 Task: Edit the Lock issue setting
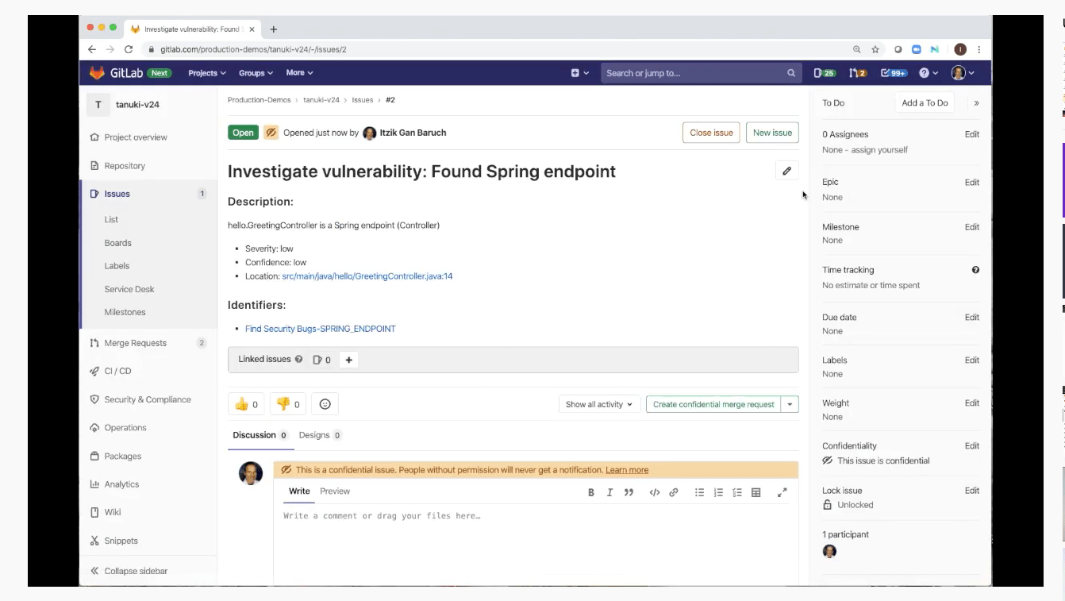pyautogui.click(x=971, y=491)
